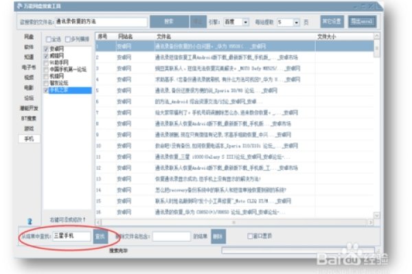The image size is (412, 274).
Task: Open the 其它设置 settings button
Action: point(332,21)
